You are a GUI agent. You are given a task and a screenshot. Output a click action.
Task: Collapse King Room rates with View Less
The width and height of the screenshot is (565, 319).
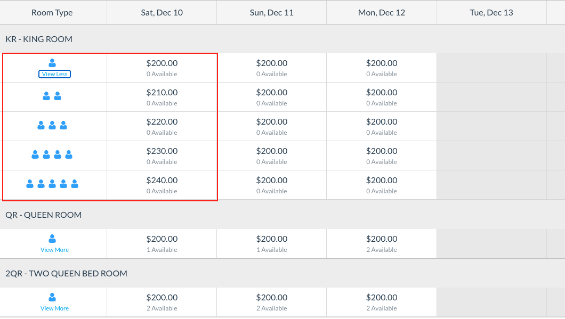tap(54, 74)
